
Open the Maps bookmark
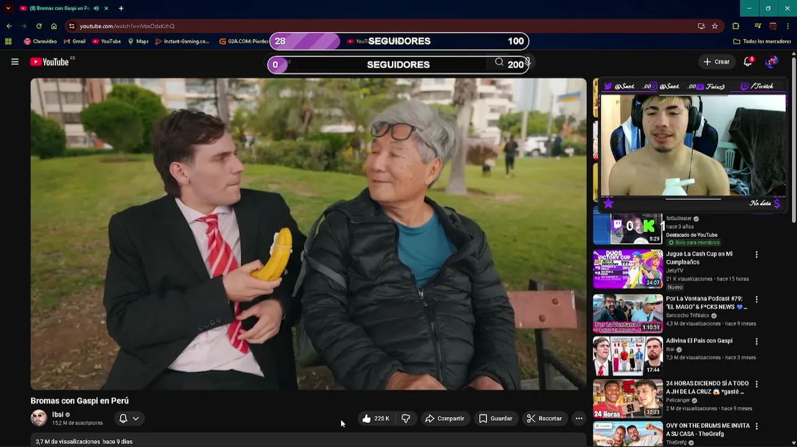coord(138,42)
